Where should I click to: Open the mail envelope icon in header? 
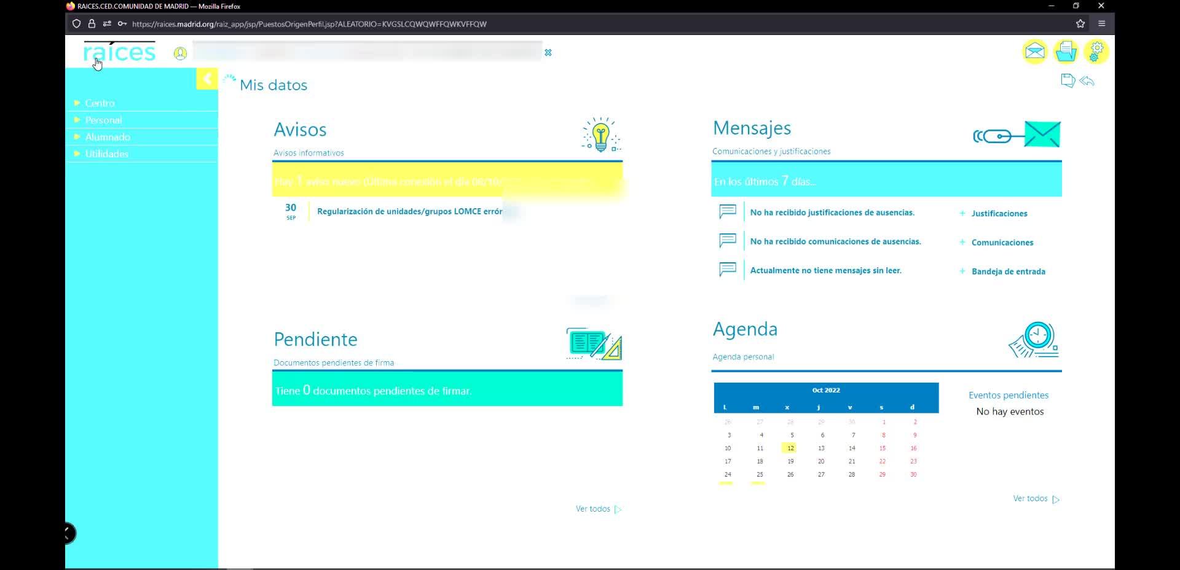point(1035,52)
